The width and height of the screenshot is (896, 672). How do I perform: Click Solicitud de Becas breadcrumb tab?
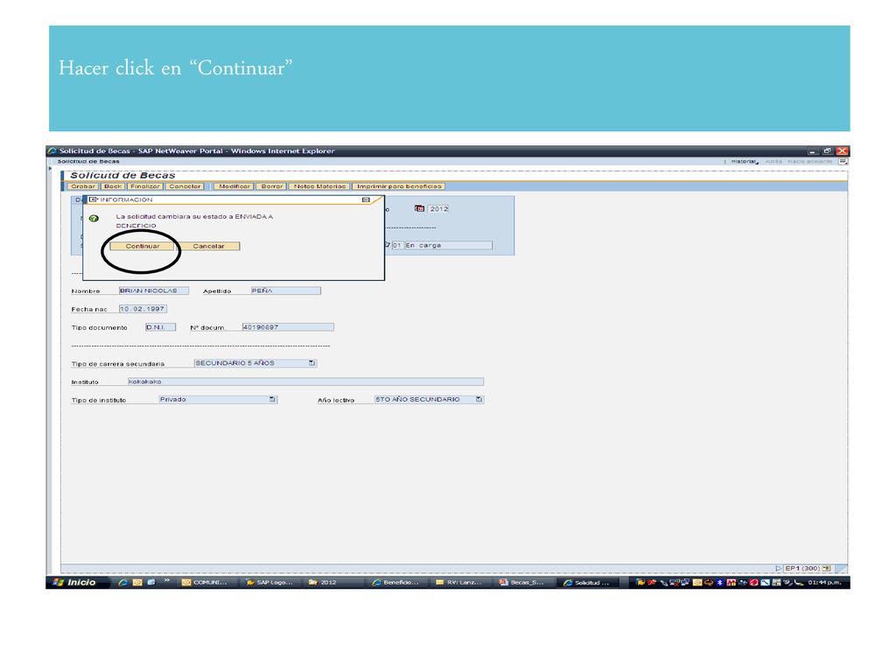[x=88, y=162]
